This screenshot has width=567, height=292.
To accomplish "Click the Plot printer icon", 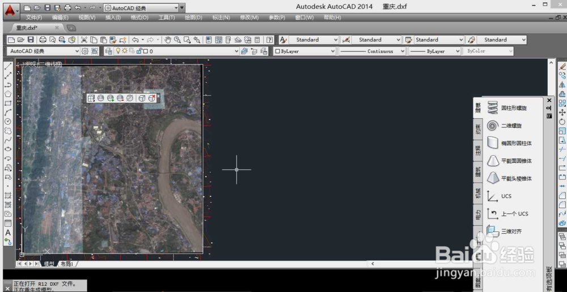I will click(x=43, y=40).
